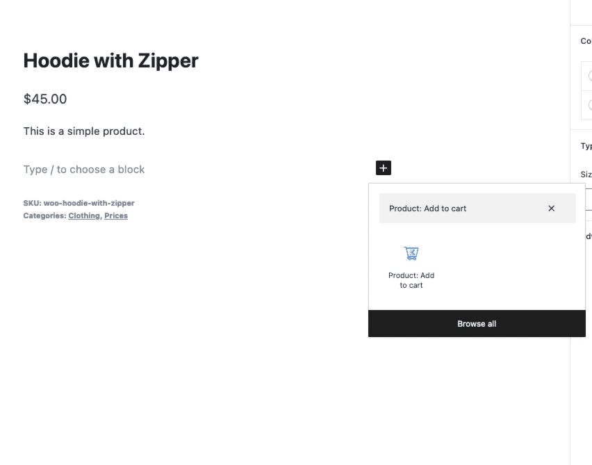The height and width of the screenshot is (465, 592).
Task: Select the SKU woo-hoodie-with-zipper text
Action: pos(79,203)
